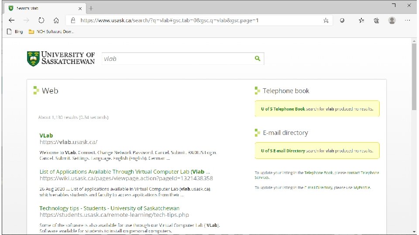419x235 pixels.
Task: Click the Telephone book heading
Action: 286,91
